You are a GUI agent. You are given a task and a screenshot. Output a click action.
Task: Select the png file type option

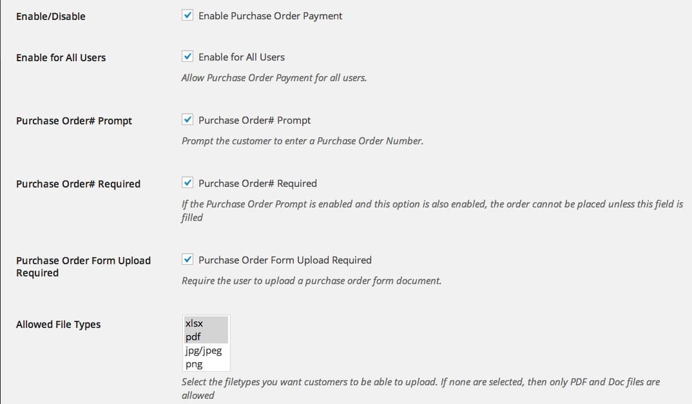[194, 364]
